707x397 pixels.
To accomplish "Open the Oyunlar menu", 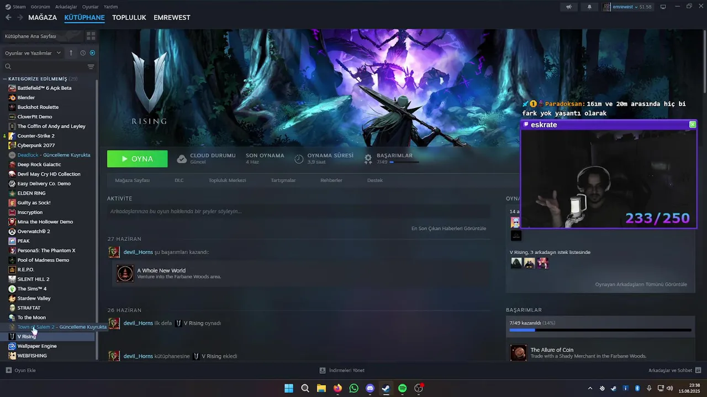I will tap(91, 7).
